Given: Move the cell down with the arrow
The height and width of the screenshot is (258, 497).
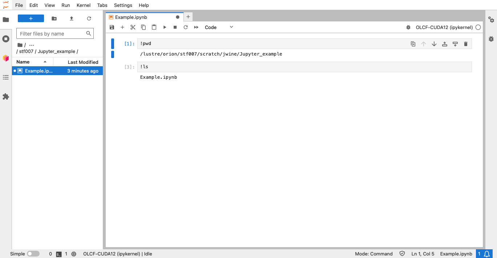Looking at the screenshot, I should tap(434, 44).
